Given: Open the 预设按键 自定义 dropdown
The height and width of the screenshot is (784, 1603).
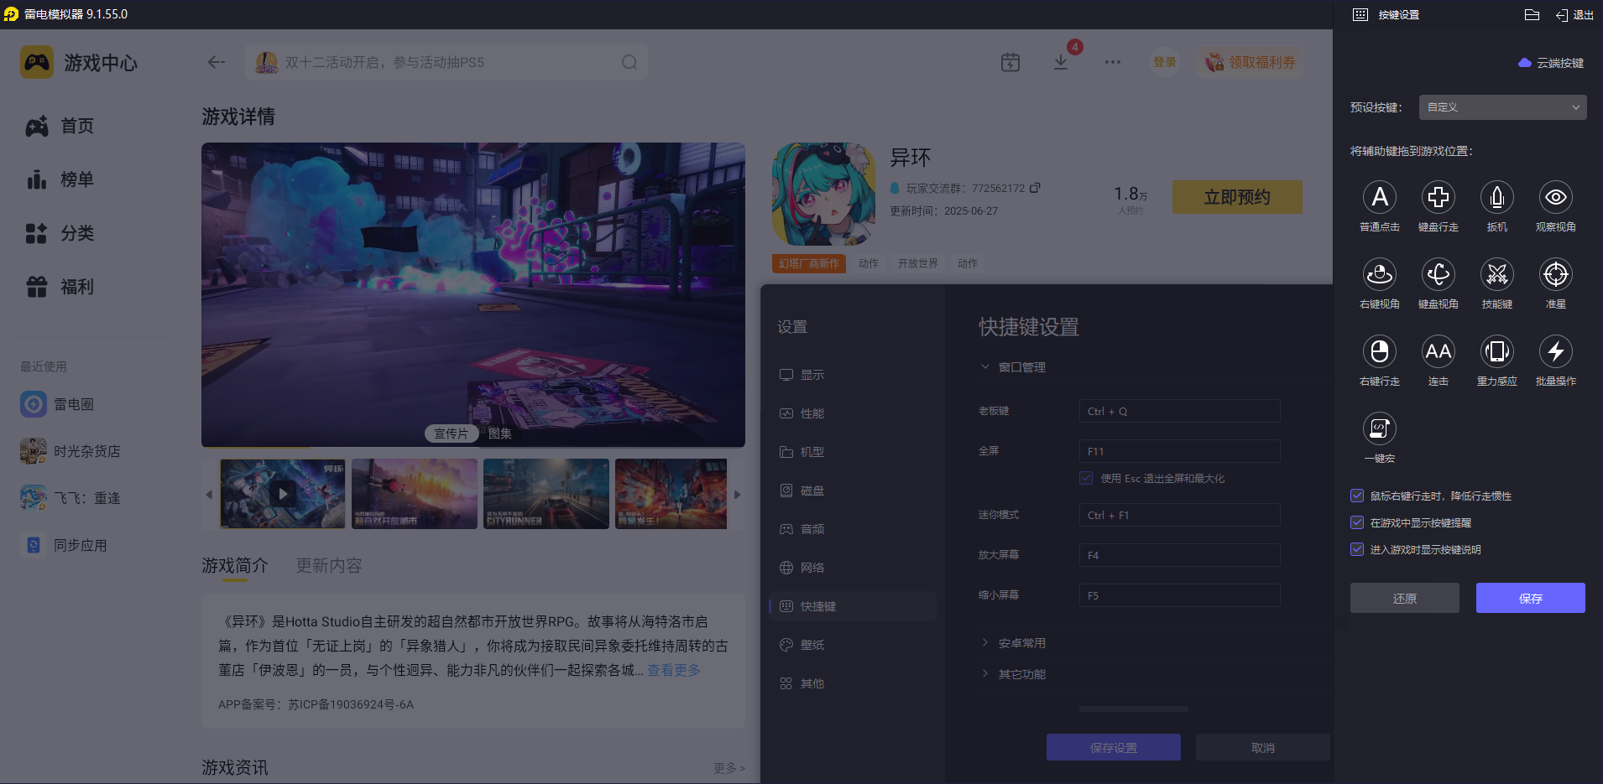Looking at the screenshot, I should pos(1502,107).
